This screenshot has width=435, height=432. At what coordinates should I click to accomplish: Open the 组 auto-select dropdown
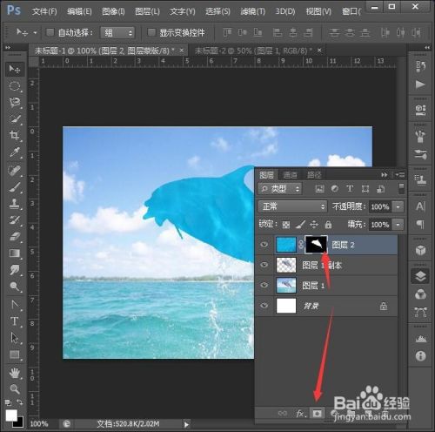[117, 32]
